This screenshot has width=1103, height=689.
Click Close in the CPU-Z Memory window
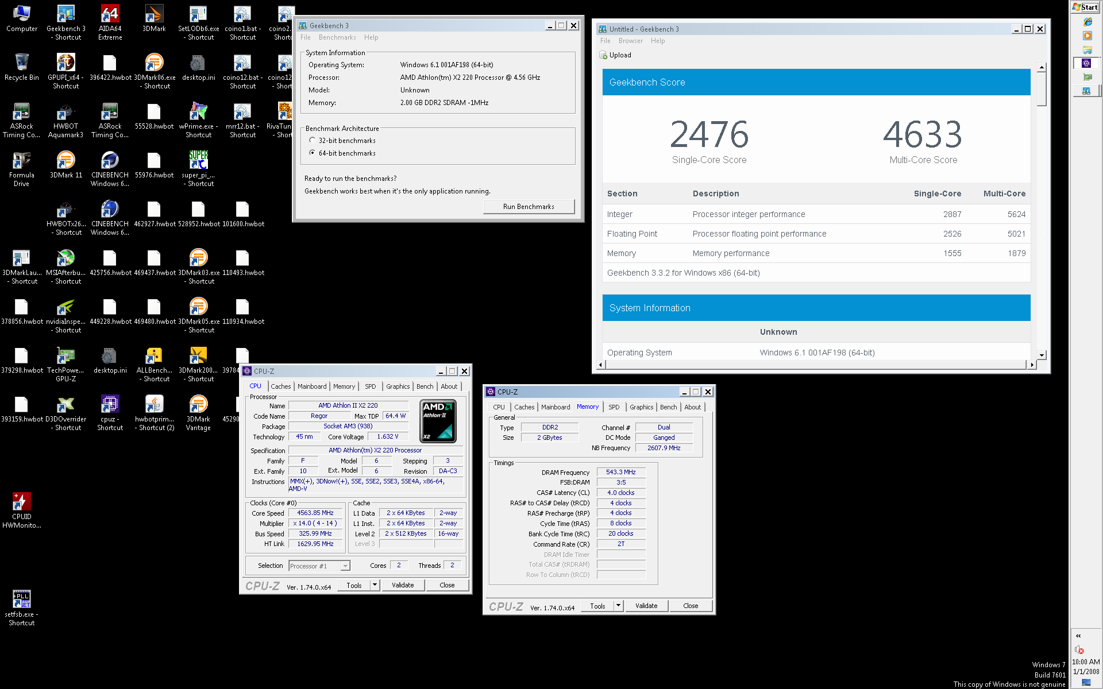point(691,606)
